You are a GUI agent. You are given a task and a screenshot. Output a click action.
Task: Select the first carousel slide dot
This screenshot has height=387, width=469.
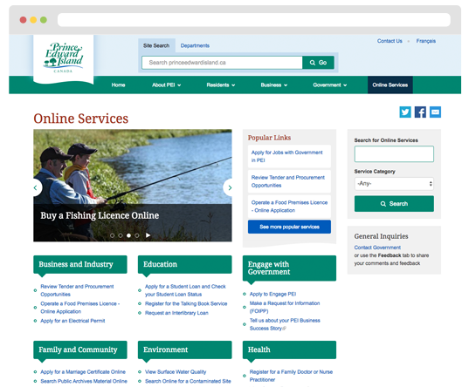click(112, 235)
